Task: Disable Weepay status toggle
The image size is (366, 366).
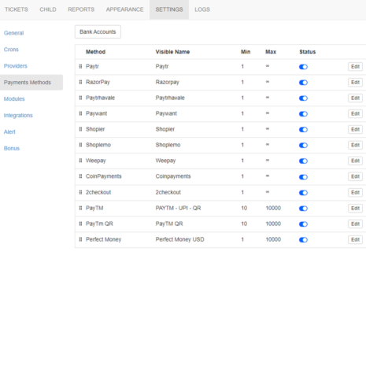Action: pyautogui.click(x=303, y=161)
